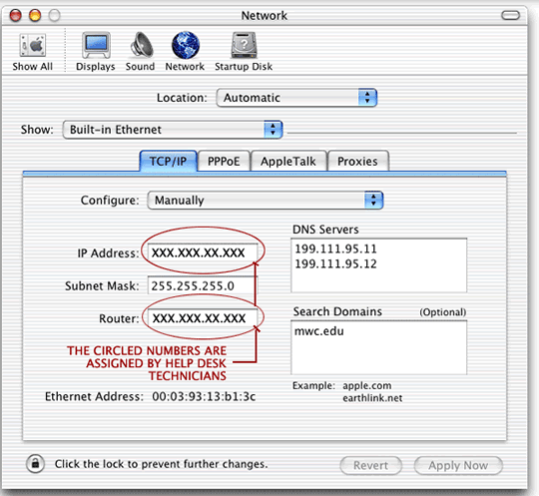539x496 pixels.
Task: Switch to the Proxies tab
Action: [x=357, y=161]
